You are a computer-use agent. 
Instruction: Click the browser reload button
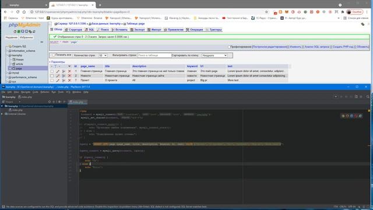click(18, 12)
